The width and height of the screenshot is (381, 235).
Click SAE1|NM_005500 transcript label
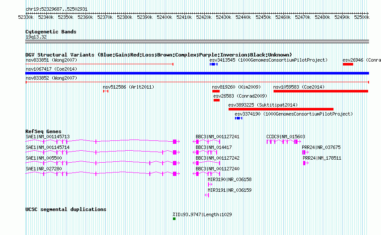pos(44,158)
